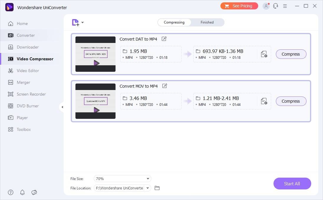Expand the add files dropdown arrow
Image resolution: width=323 pixels, height=200 pixels.
(x=83, y=22)
